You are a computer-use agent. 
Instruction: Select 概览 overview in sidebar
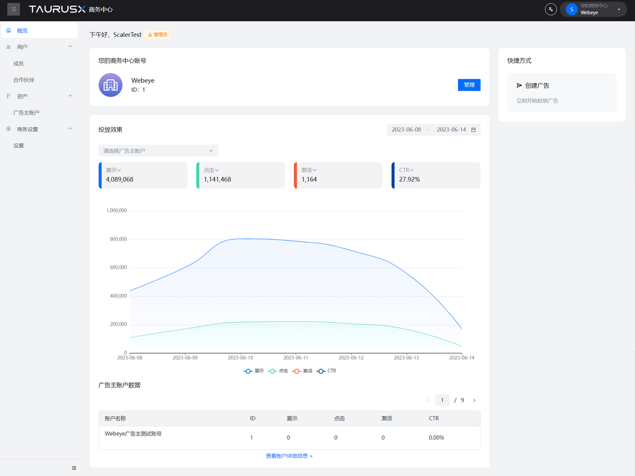(x=39, y=30)
